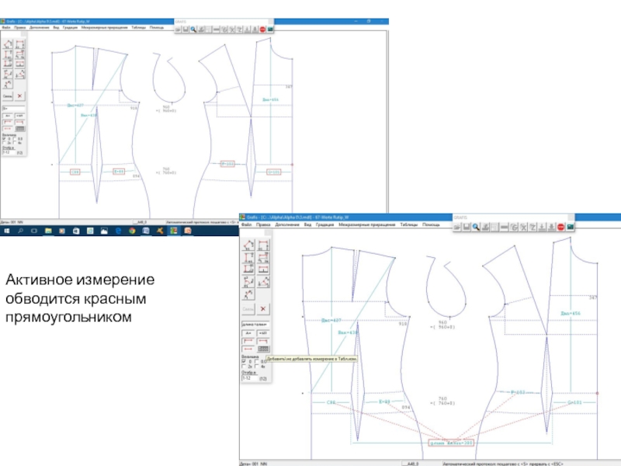Click the red X delete button in the back window's panel
The width and height of the screenshot is (621, 466).
20,96
